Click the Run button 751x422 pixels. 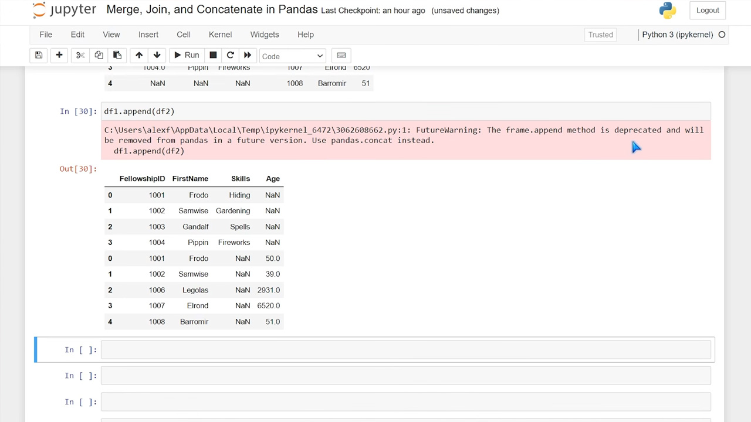point(187,55)
